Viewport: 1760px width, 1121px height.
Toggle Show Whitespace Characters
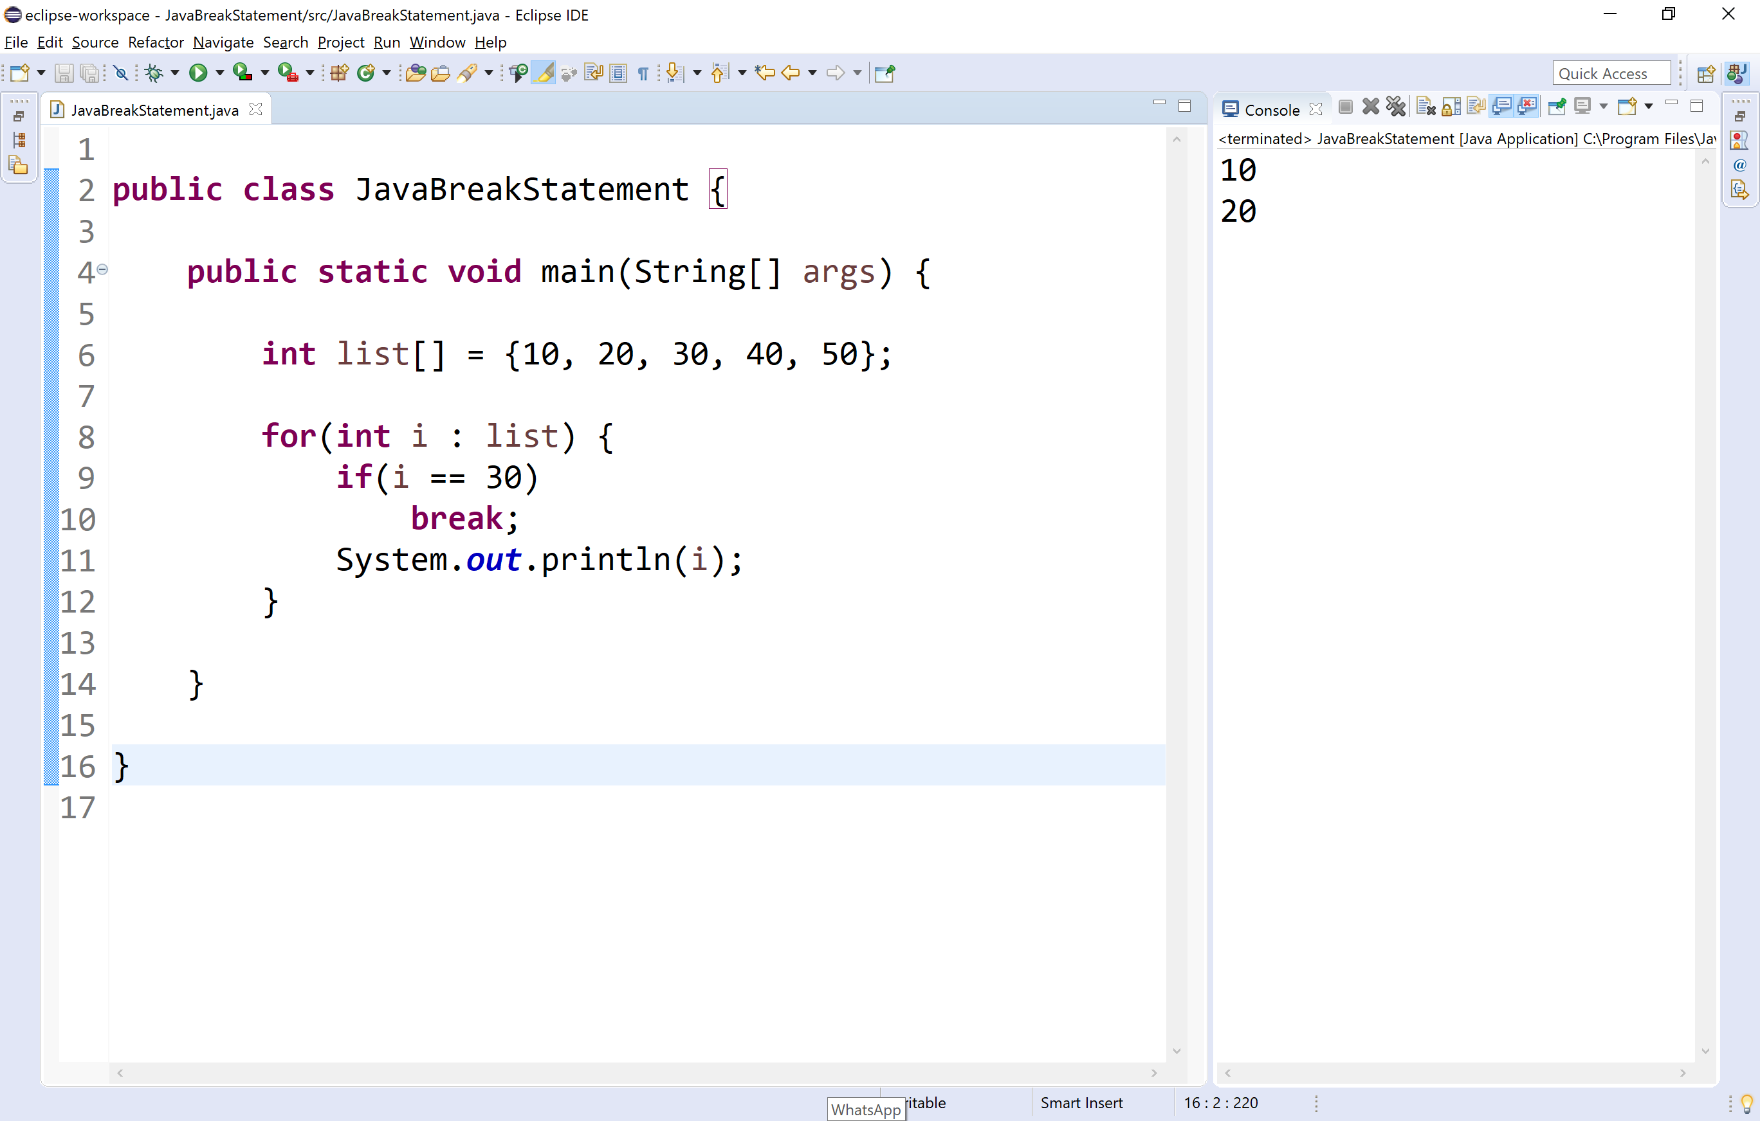643,73
